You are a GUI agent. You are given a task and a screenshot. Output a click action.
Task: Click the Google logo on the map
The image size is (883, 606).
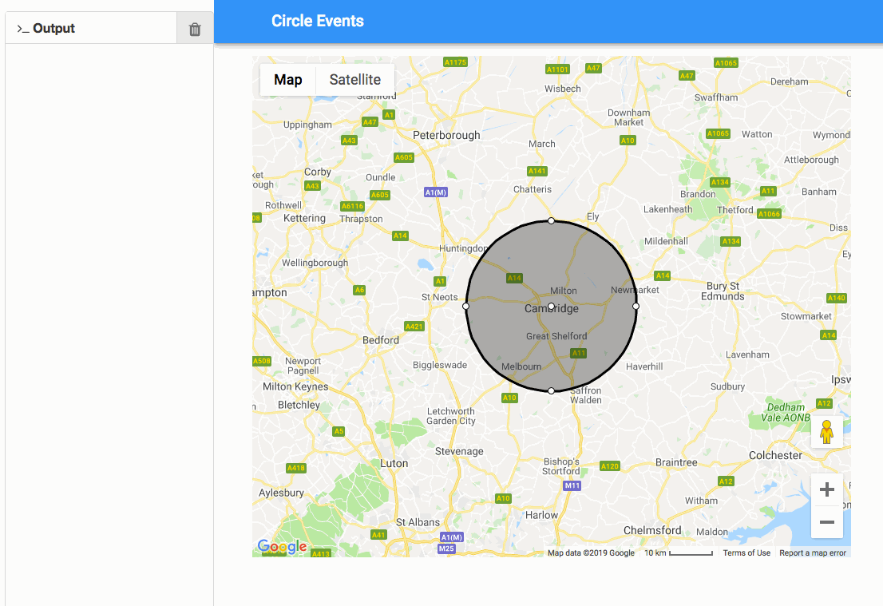[x=282, y=546]
